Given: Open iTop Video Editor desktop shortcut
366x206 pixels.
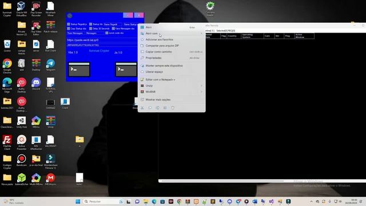Looking at the screenshot, I should 36,28.
